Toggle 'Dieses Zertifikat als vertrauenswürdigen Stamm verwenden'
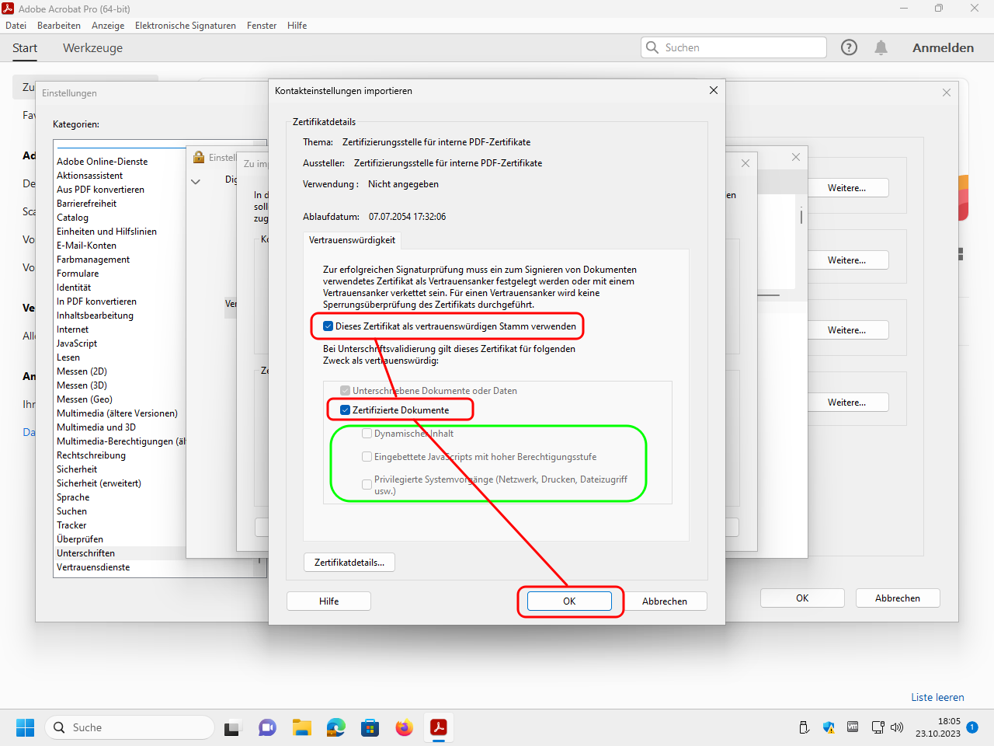The image size is (994, 746). (x=328, y=326)
